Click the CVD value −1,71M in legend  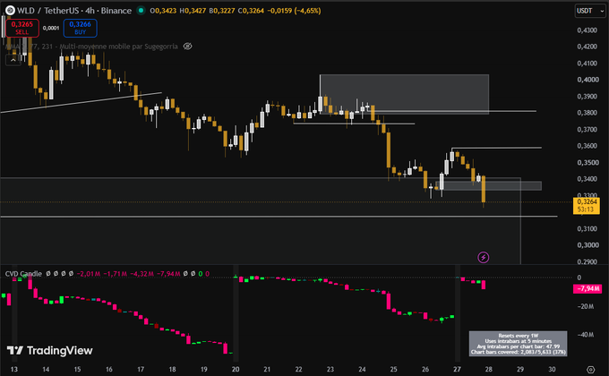pyautogui.click(x=115, y=274)
